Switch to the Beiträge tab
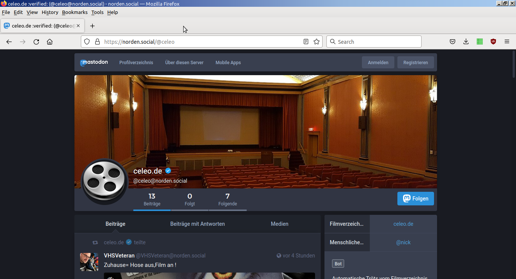 115,224
